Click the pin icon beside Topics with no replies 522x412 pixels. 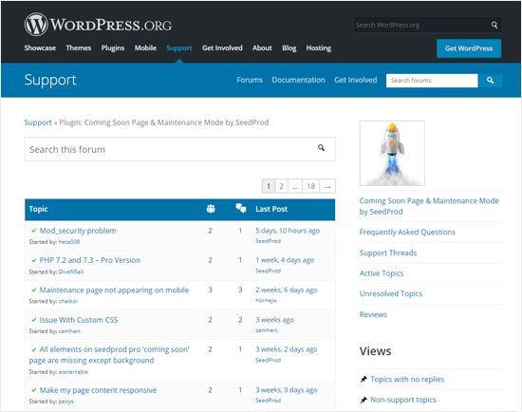point(364,379)
